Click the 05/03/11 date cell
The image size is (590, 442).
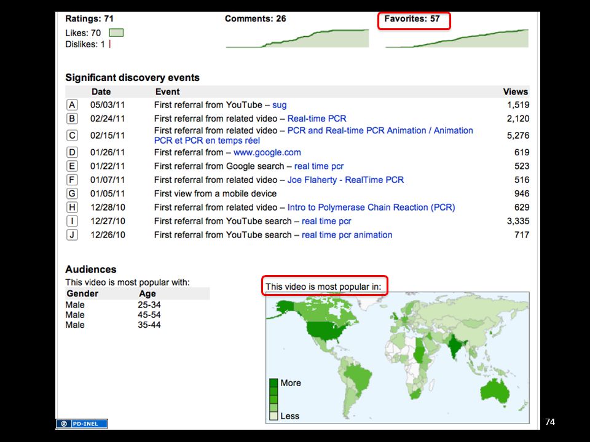point(108,105)
